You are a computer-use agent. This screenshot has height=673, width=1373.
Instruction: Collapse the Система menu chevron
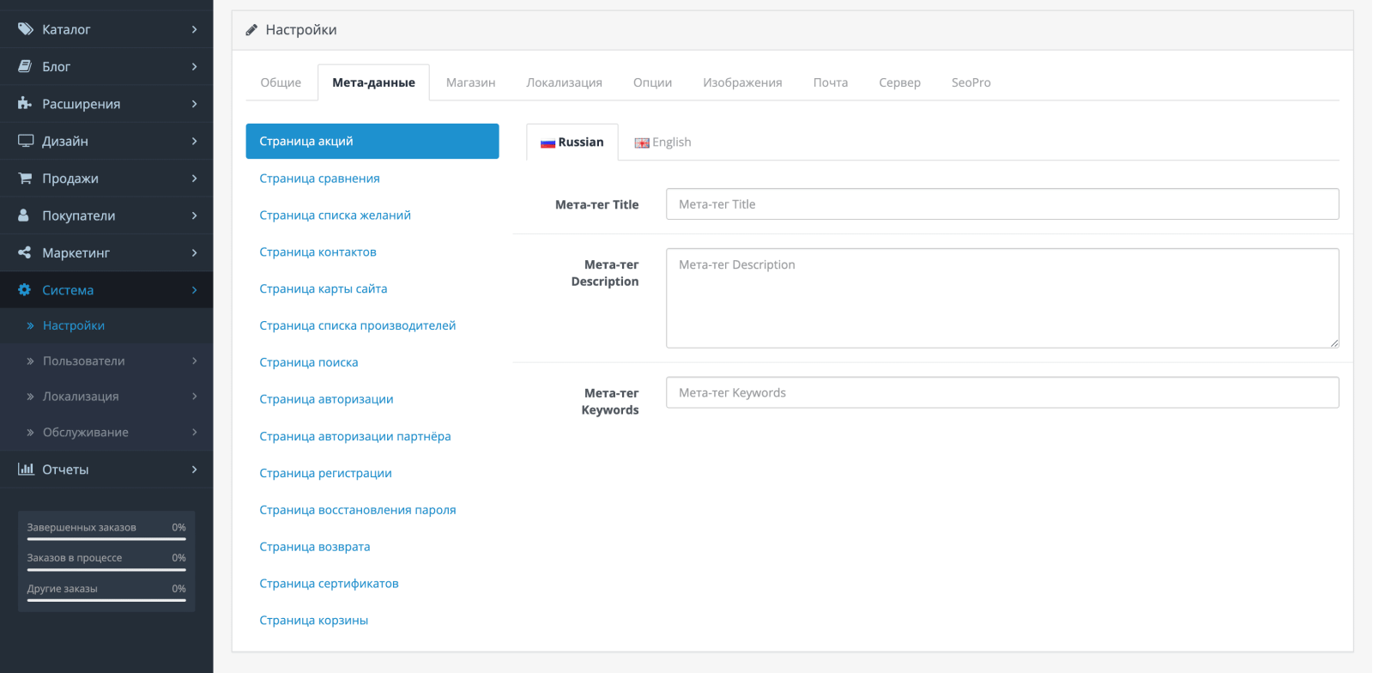[x=195, y=290]
